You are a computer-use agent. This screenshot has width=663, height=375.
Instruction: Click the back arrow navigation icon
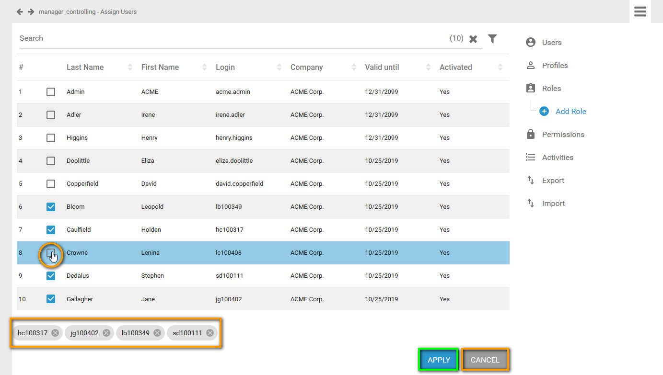pos(20,11)
